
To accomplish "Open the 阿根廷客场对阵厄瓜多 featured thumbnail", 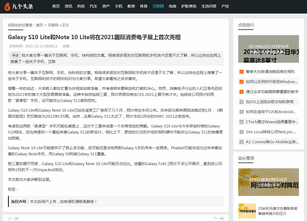I will (x=269, y=182).
